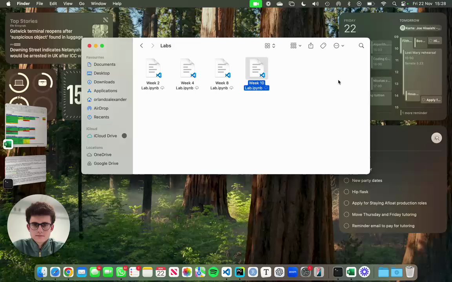
Task: Switch to icon view in Finder
Action: (x=268, y=46)
